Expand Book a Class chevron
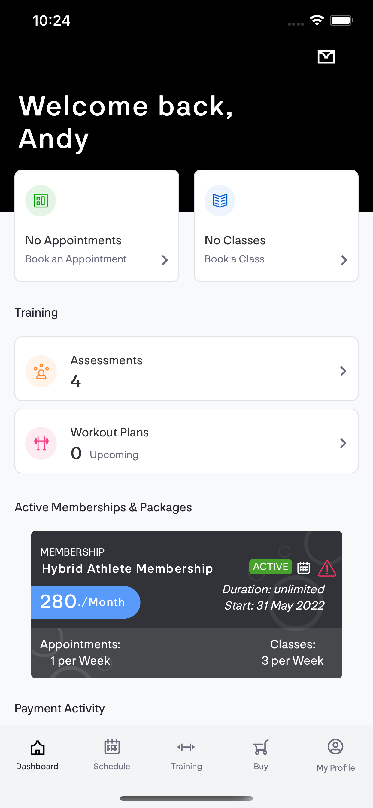 click(x=344, y=260)
